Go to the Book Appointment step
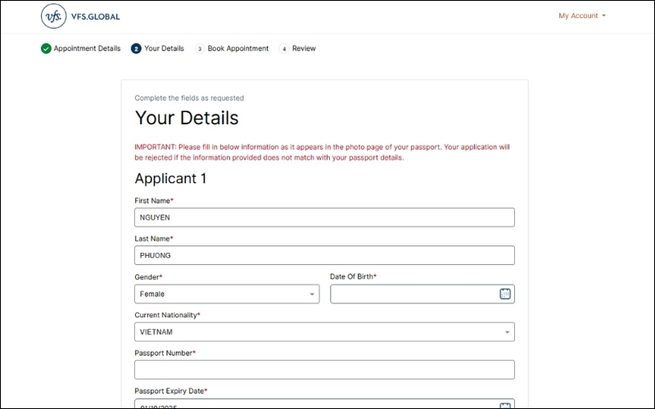 coord(237,48)
